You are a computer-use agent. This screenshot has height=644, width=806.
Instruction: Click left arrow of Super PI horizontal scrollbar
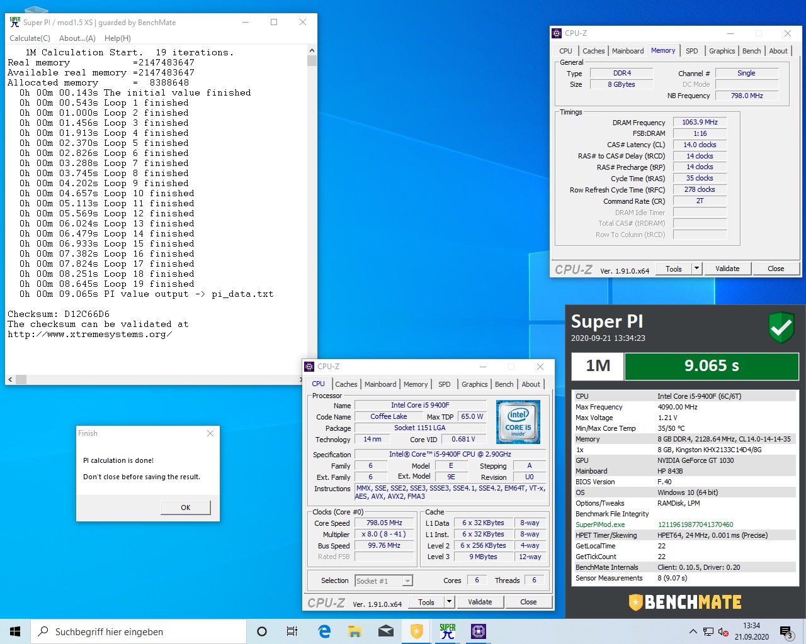point(10,380)
